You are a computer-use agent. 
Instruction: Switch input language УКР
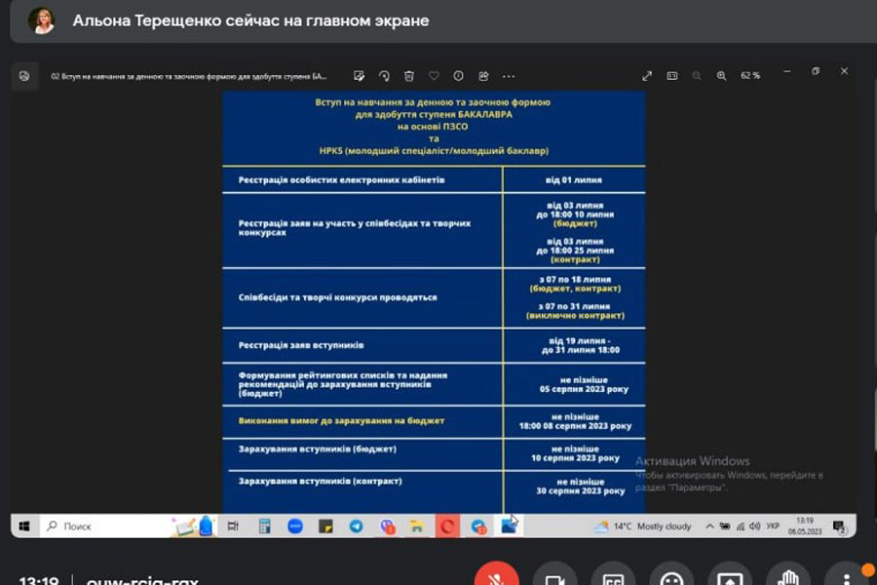pyautogui.click(x=773, y=526)
